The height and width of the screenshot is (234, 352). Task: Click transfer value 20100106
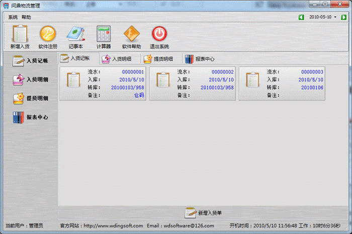tap(312, 87)
